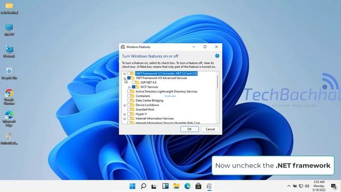Select the ASP.NET 4.8 label
The width and height of the screenshot is (341, 192).
(148, 83)
